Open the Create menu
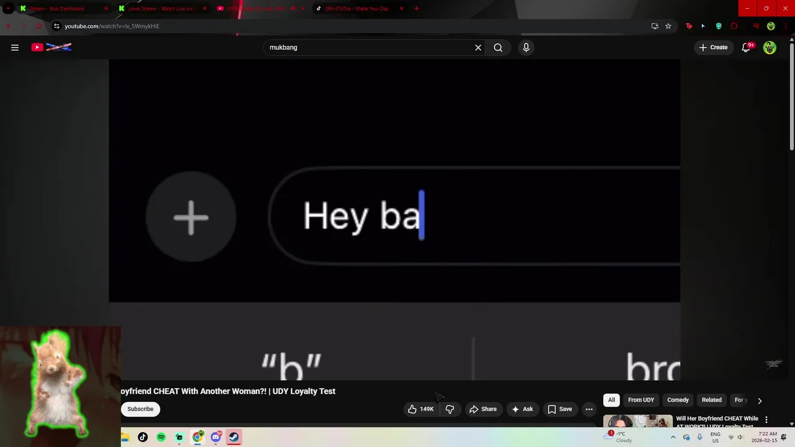Screen dimensions: 795x447 713,47
